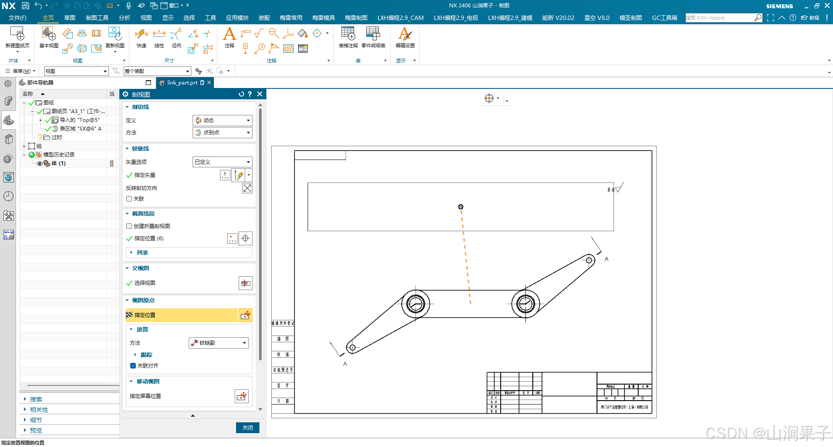Toggle the Associative checkbox (关联)

tap(129, 199)
